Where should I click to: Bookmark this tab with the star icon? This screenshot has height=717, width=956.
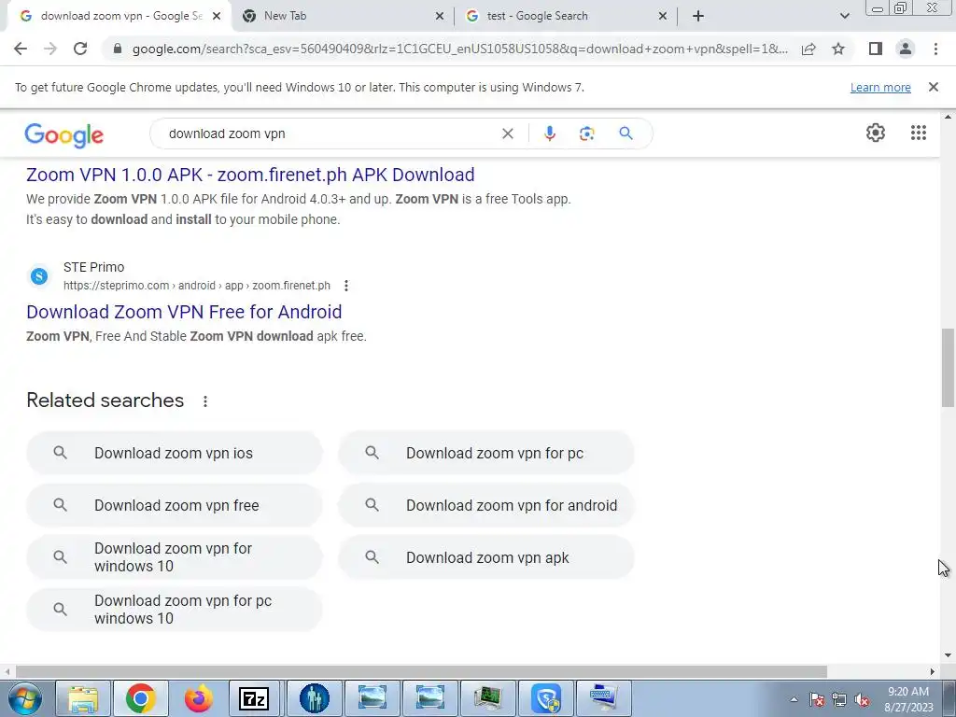pos(838,49)
